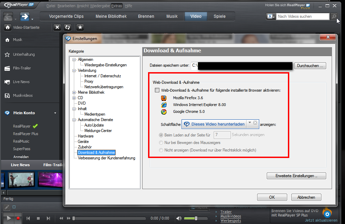Image resolution: width=345 pixels, height=224 pixels.
Task: Open the Ansicht menu
Action: [x=83, y=6]
